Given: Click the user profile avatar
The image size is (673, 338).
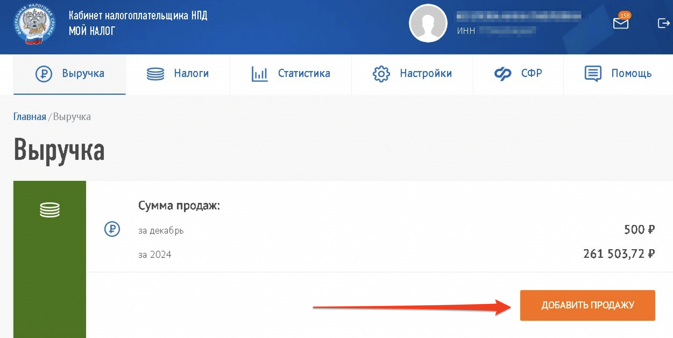Looking at the screenshot, I should [x=428, y=23].
